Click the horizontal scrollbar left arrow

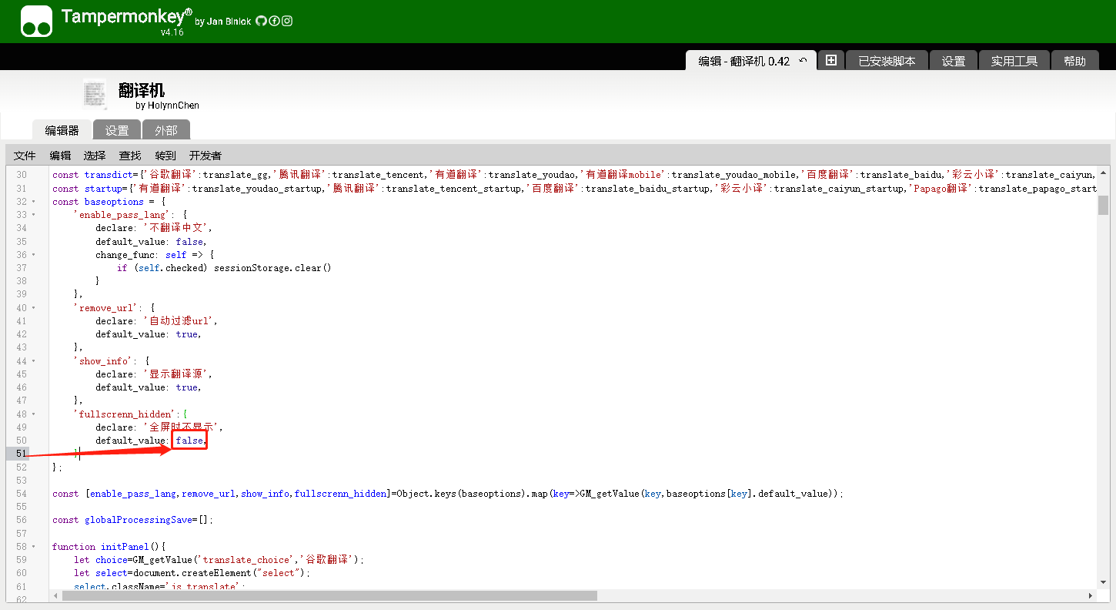click(54, 595)
